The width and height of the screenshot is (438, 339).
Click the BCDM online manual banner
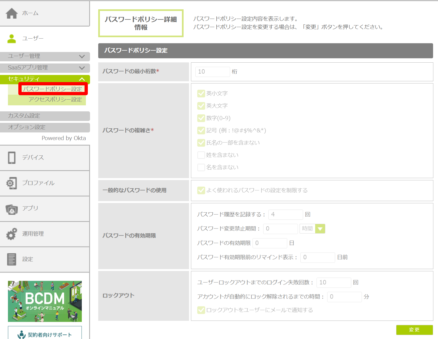tap(45, 301)
